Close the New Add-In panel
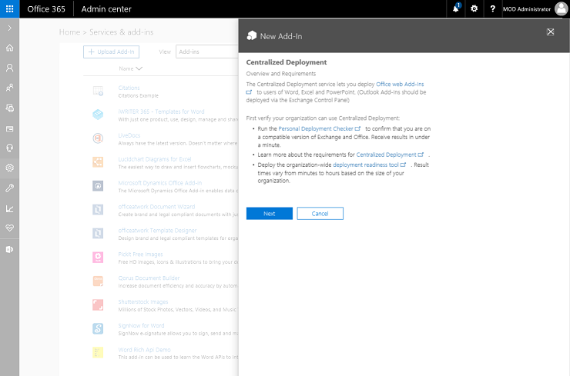 click(550, 32)
